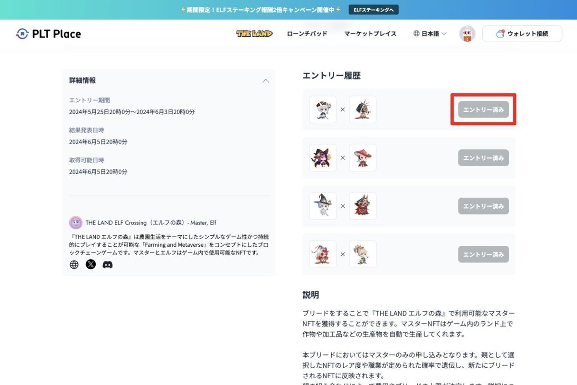
Task: Click the THE LAND ELF Crossing collection avatar
Action: [x=75, y=223]
